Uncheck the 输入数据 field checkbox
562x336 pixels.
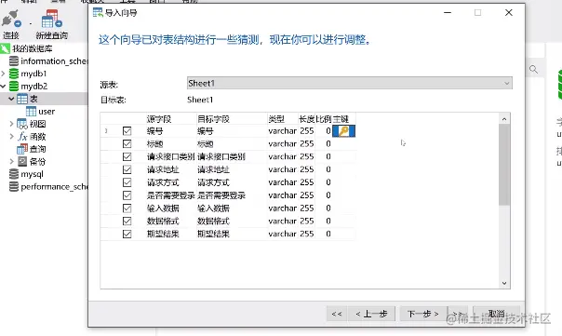(x=127, y=208)
